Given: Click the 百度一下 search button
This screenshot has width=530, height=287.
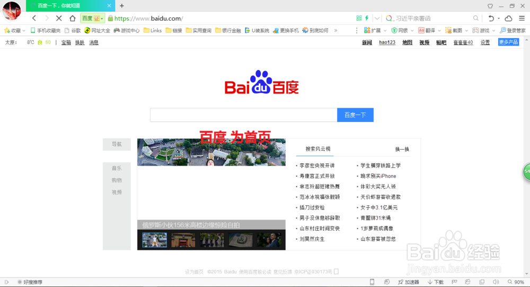Looking at the screenshot, I should click(355, 115).
